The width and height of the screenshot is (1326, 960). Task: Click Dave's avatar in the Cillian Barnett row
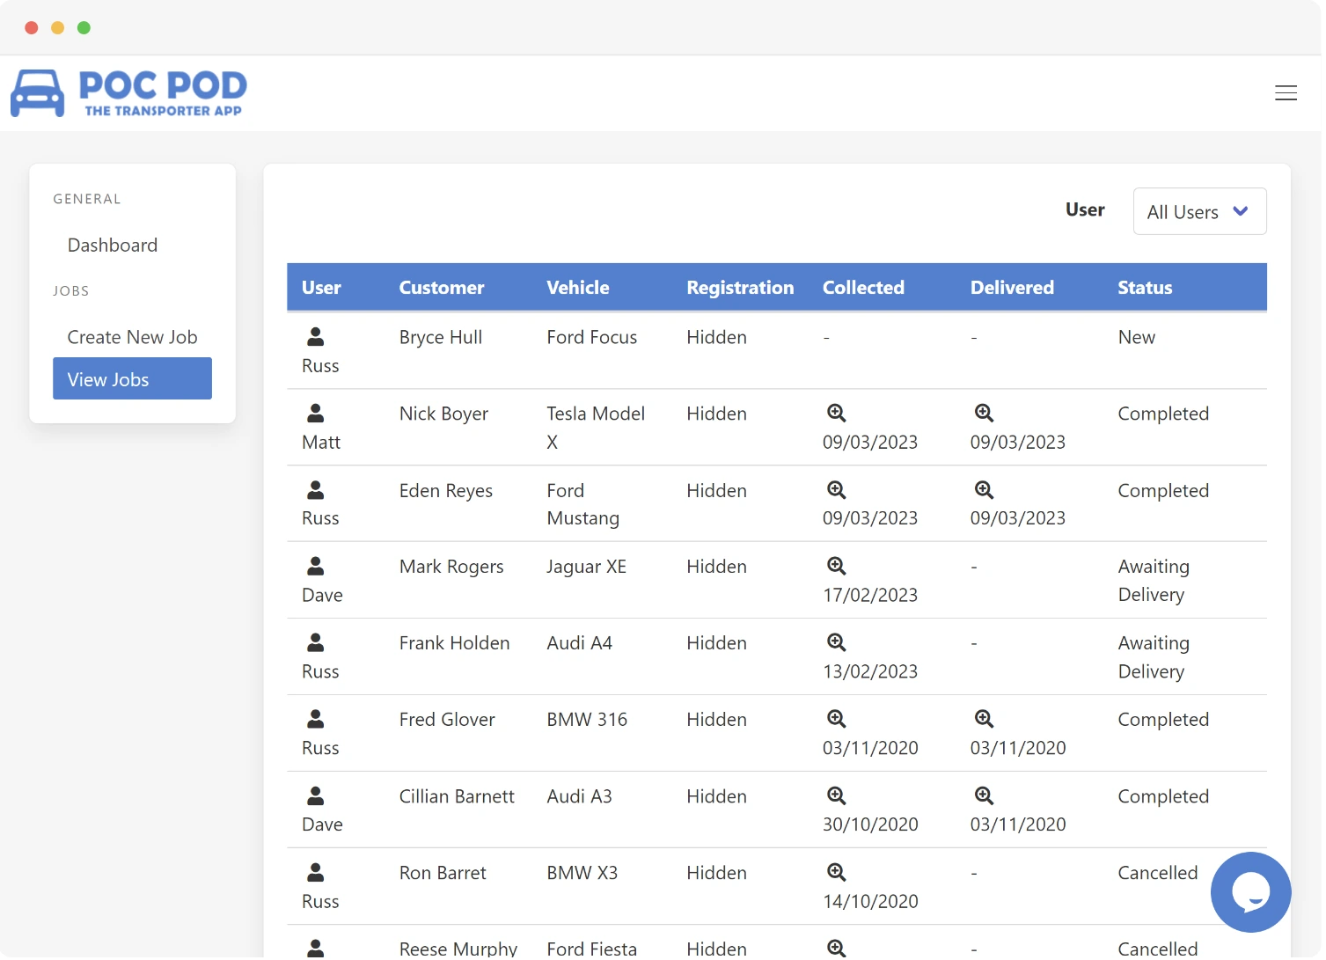point(316,795)
